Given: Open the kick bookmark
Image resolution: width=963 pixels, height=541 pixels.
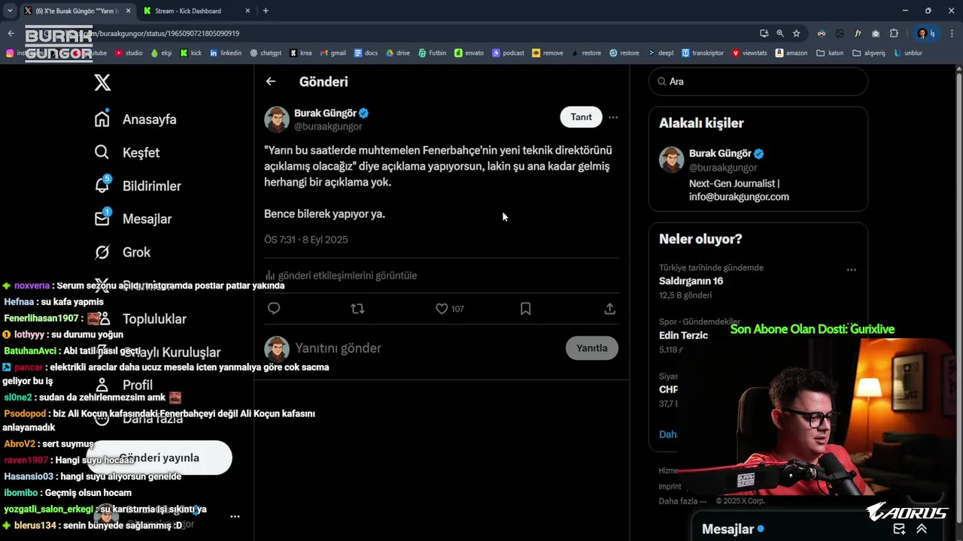Looking at the screenshot, I should tap(190, 53).
